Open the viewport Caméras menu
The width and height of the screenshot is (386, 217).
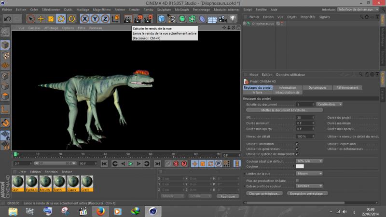click(x=34, y=28)
